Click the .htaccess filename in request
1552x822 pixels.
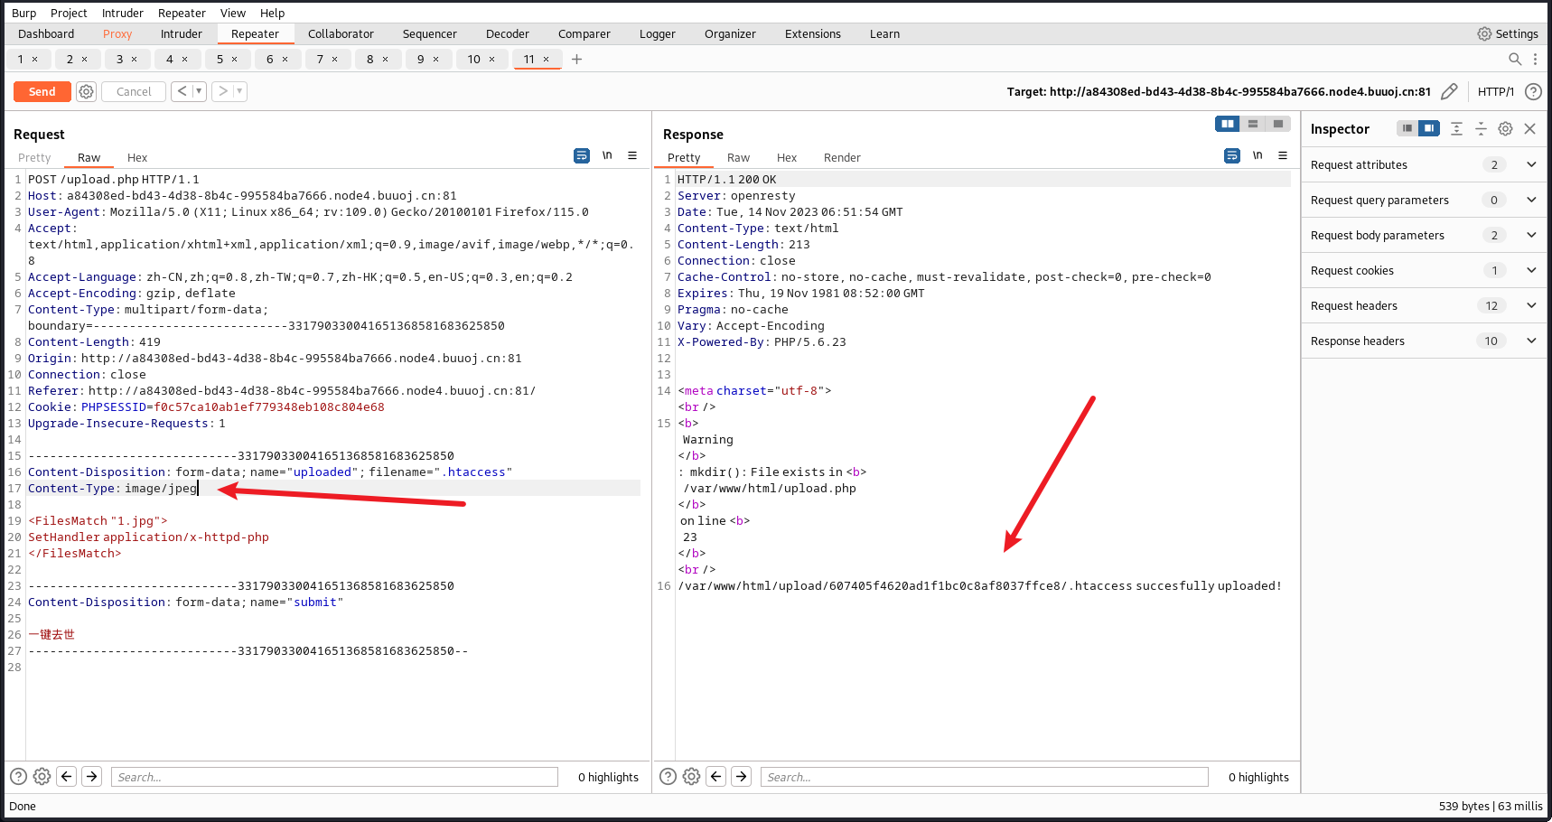click(476, 472)
